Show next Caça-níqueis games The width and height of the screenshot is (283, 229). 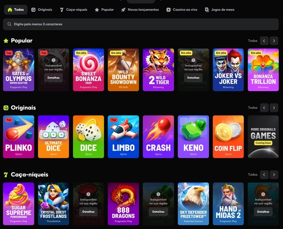[x=274, y=175]
